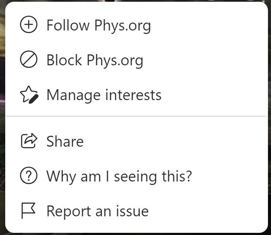This screenshot has height=235, width=271.
Task: Click the star-with-pencil Manage interests icon
Action: click(x=29, y=95)
